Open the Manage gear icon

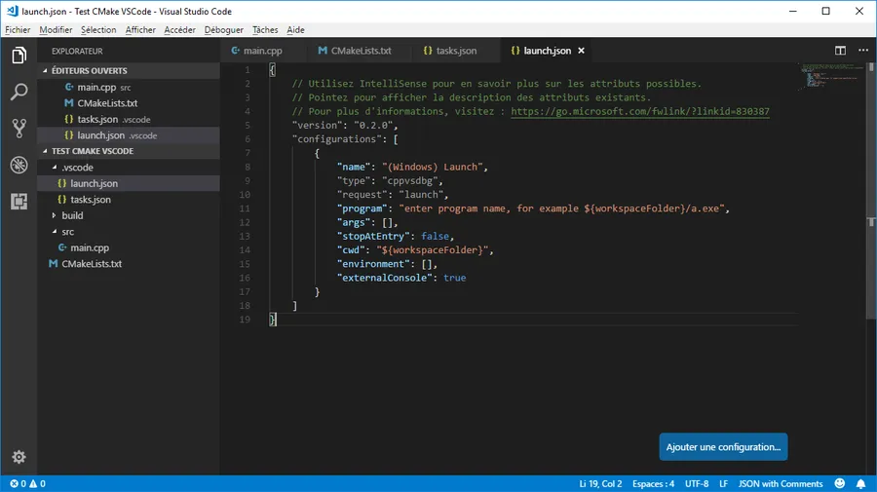tap(19, 457)
